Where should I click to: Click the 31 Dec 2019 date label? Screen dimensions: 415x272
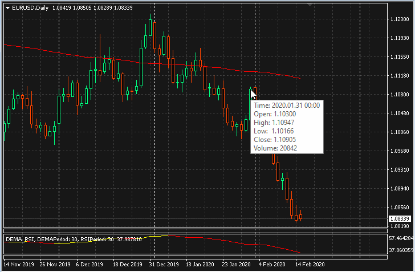click(x=164, y=265)
